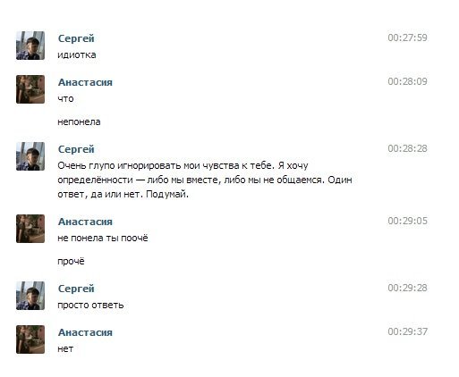Click Анастасия's avatar beside 'не понела ты поочё'

pyautogui.click(x=30, y=229)
